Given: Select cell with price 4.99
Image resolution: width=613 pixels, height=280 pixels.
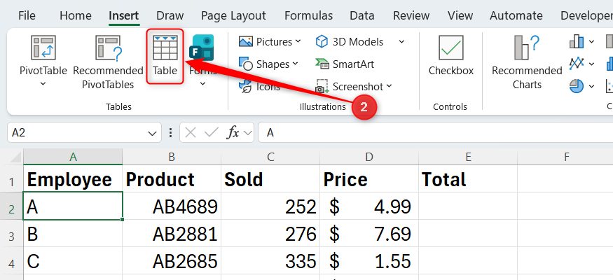Looking at the screenshot, I should 369,206.
